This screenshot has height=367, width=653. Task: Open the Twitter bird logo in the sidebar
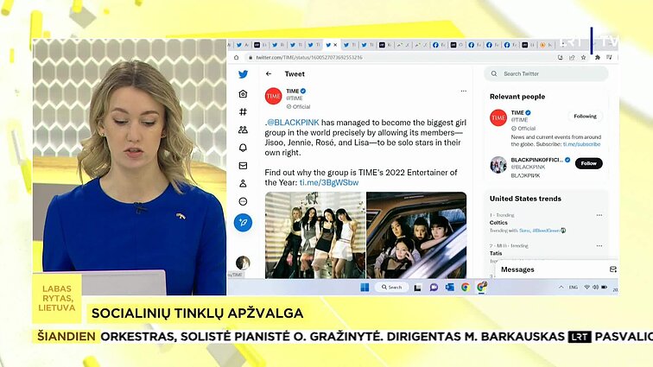pyautogui.click(x=244, y=74)
